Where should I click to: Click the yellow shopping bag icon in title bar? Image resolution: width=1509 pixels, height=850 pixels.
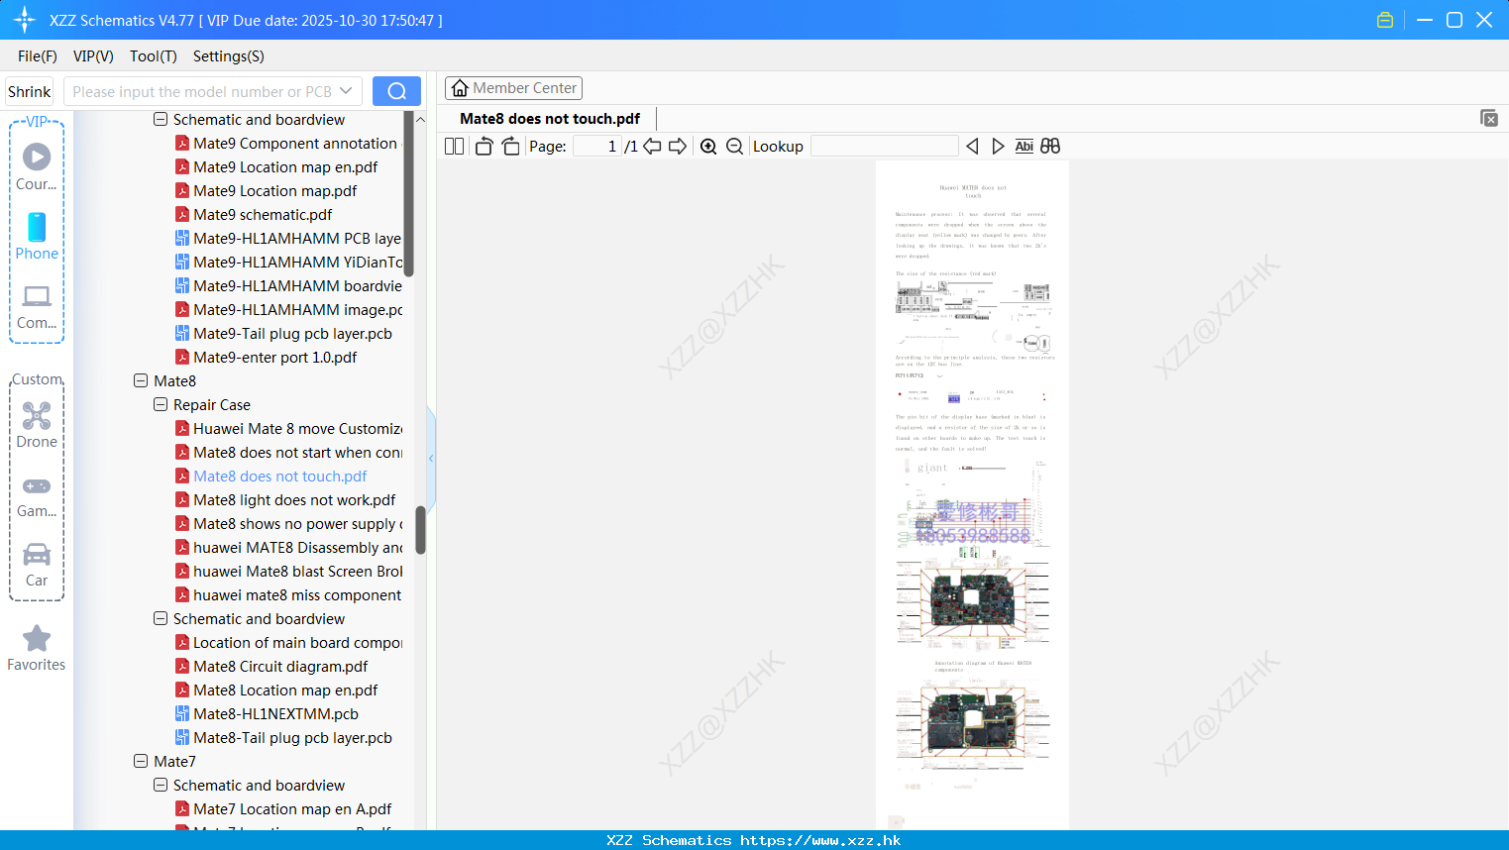tap(1385, 20)
